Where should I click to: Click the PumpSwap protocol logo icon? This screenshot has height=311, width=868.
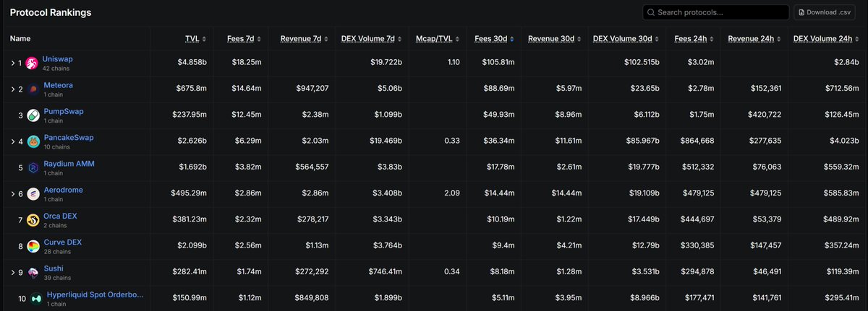[x=32, y=116]
